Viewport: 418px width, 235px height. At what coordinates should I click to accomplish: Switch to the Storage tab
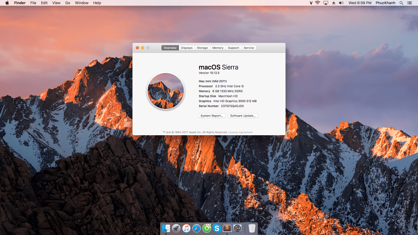pyautogui.click(x=202, y=48)
